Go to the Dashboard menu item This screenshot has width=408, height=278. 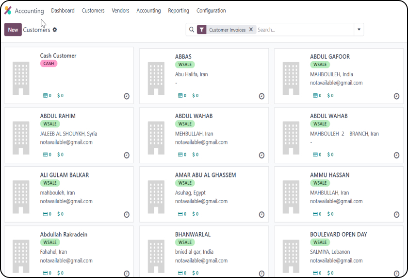[63, 11]
